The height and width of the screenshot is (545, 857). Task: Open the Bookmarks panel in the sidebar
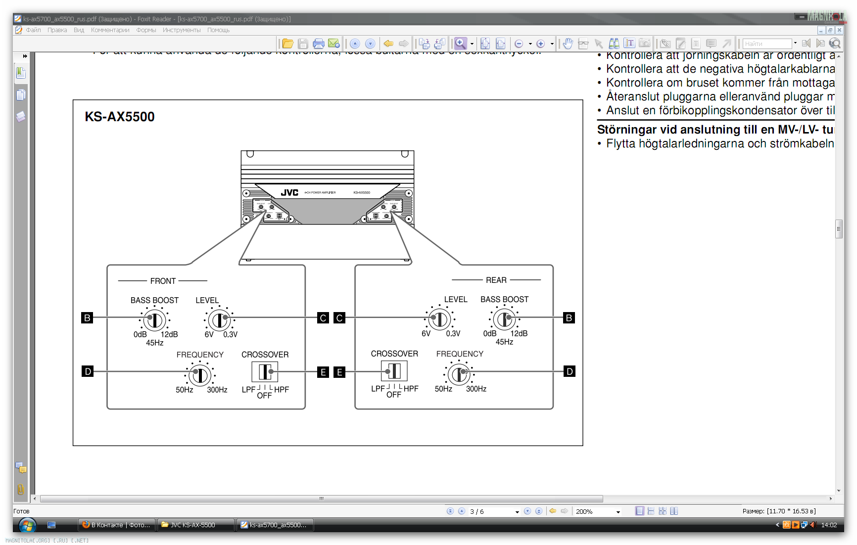(x=21, y=73)
